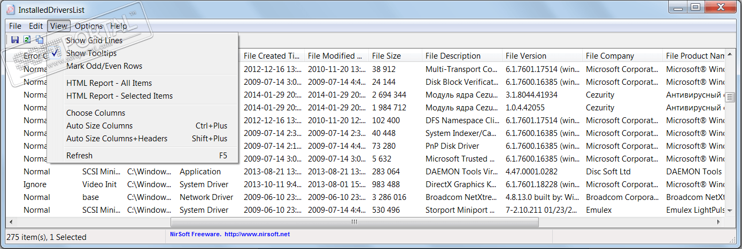Uncheck the Show Tooltips option
The height and width of the screenshot is (249, 742).
(x=91, y=53)
